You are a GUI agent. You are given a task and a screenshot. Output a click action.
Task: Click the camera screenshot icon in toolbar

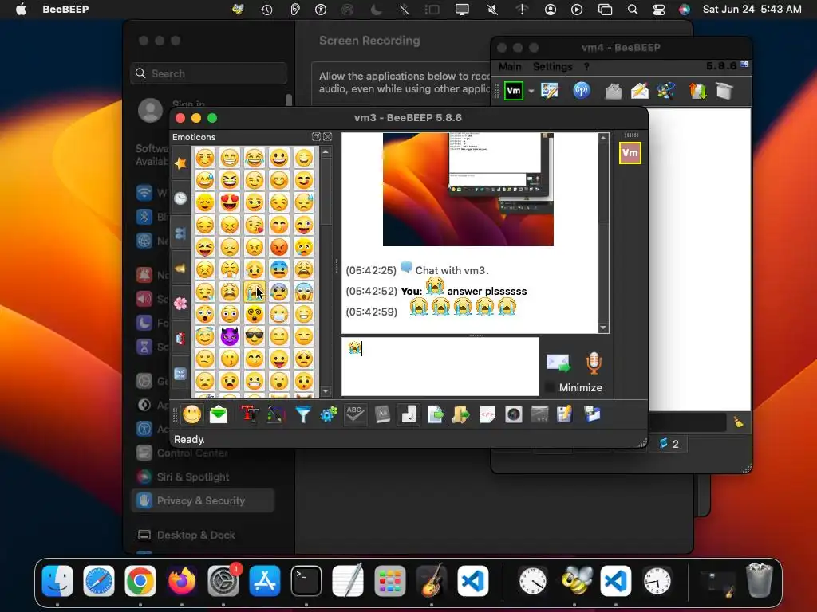(513, 414)
